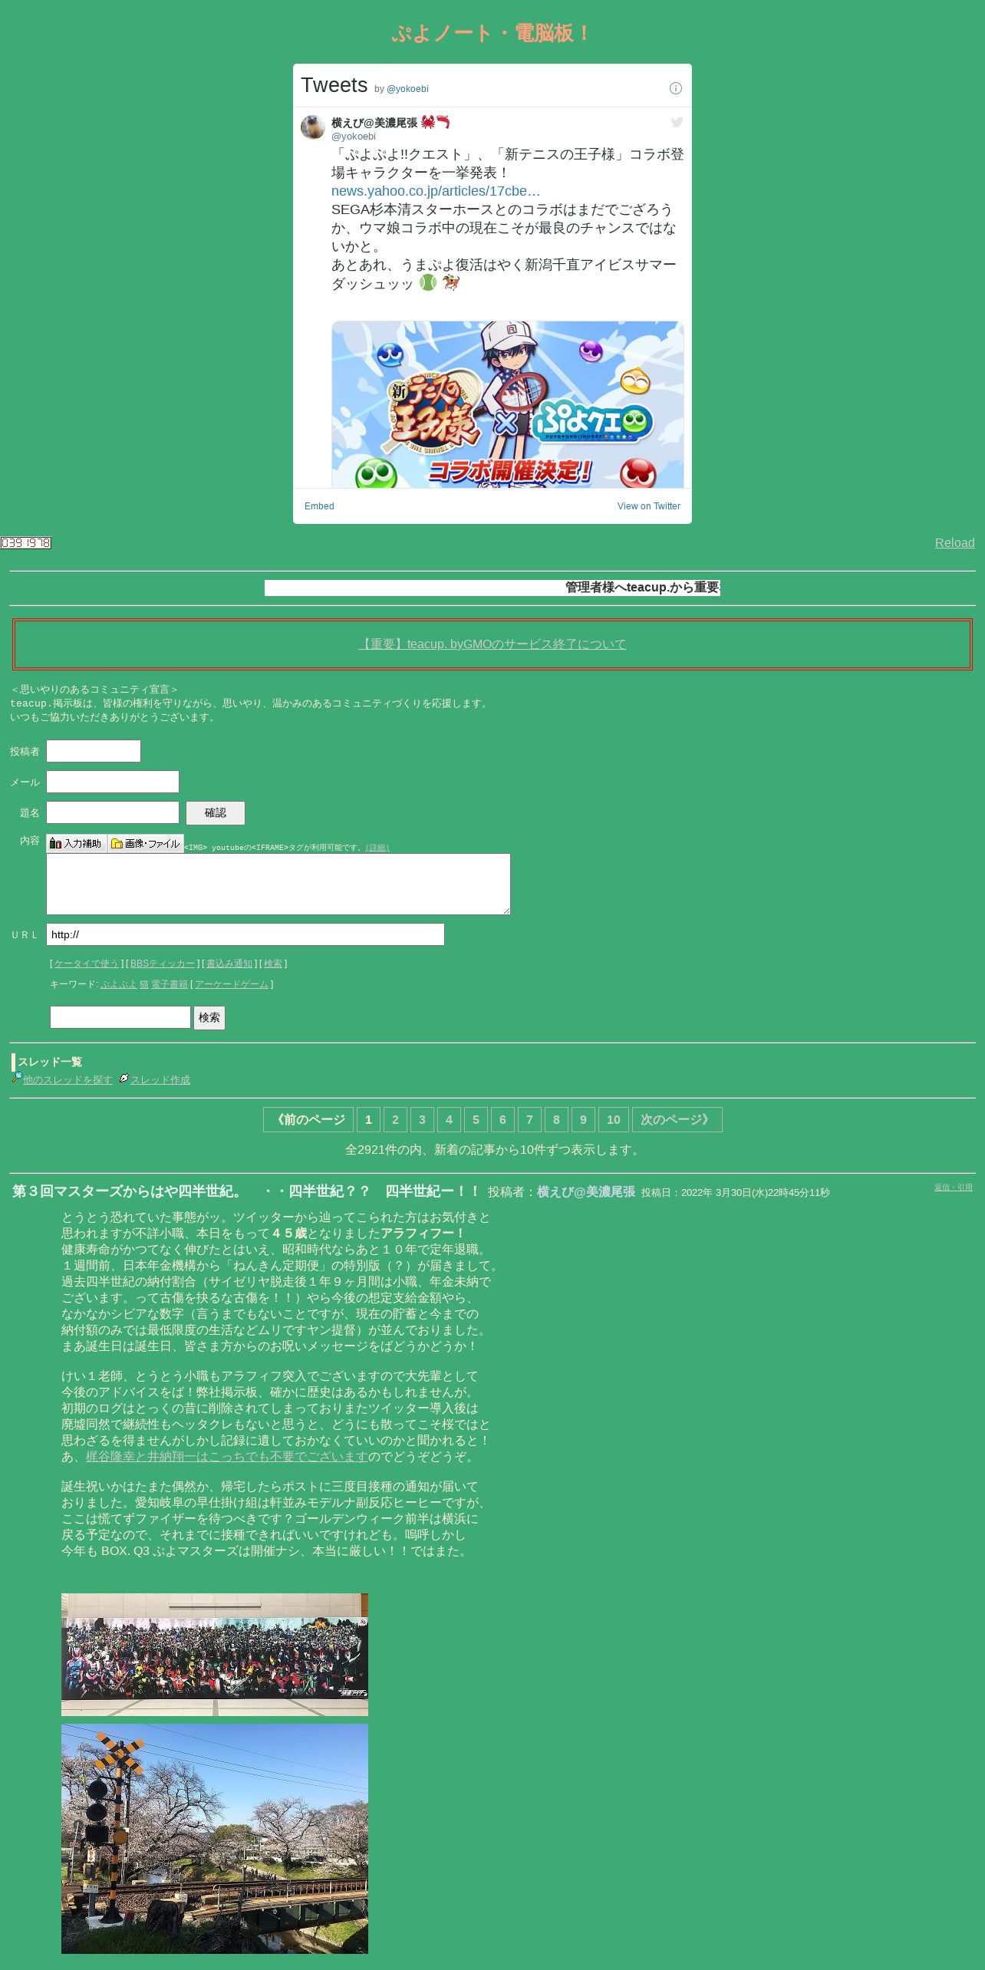Open the Kamen Rider group photo thumbnail
The image size is (985, 1970).
pos(215,1655)
